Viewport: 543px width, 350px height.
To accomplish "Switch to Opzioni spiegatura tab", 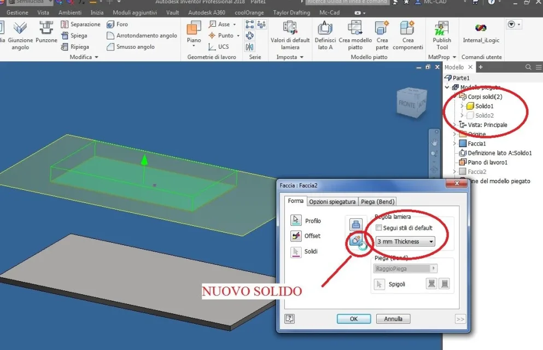I will tap(332, 201).
